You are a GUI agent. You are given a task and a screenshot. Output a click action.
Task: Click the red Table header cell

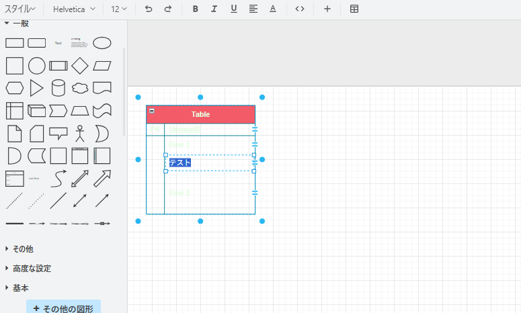[200, 114]
